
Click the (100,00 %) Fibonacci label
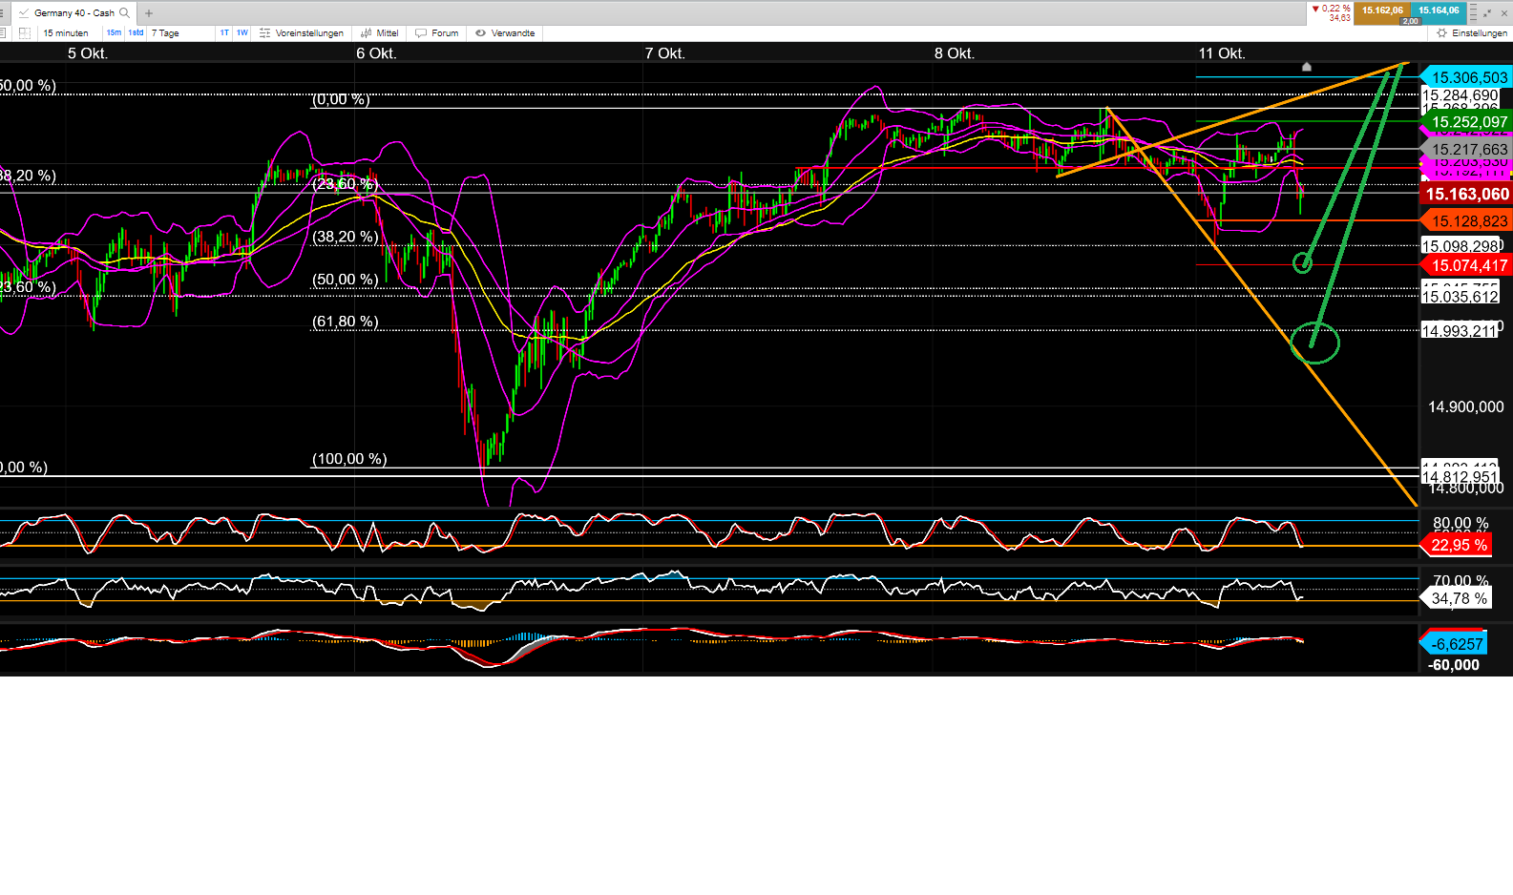(349, 459)
